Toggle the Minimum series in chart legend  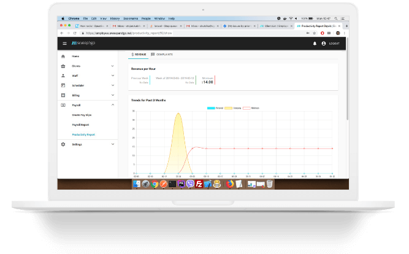click(251, 108)
